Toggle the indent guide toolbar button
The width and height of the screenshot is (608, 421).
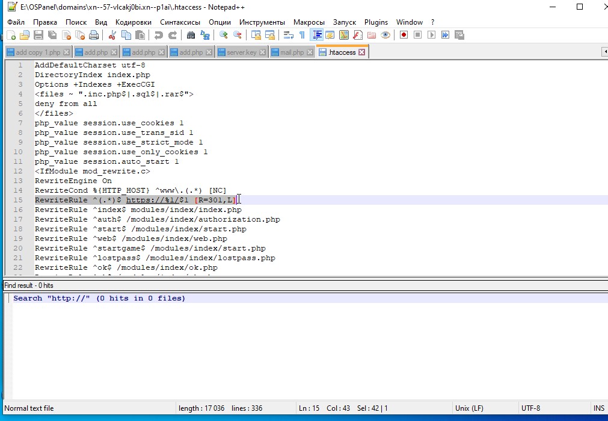point(317,35)
